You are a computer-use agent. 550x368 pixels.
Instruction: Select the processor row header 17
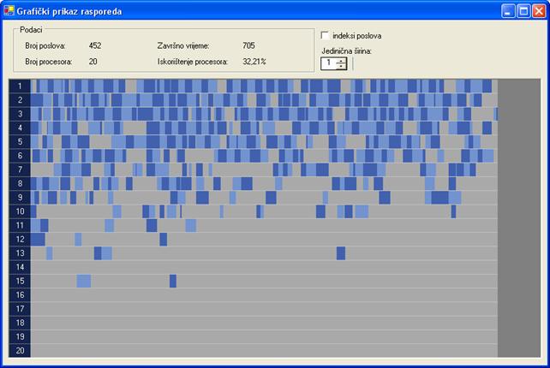(x=20, y=309)
